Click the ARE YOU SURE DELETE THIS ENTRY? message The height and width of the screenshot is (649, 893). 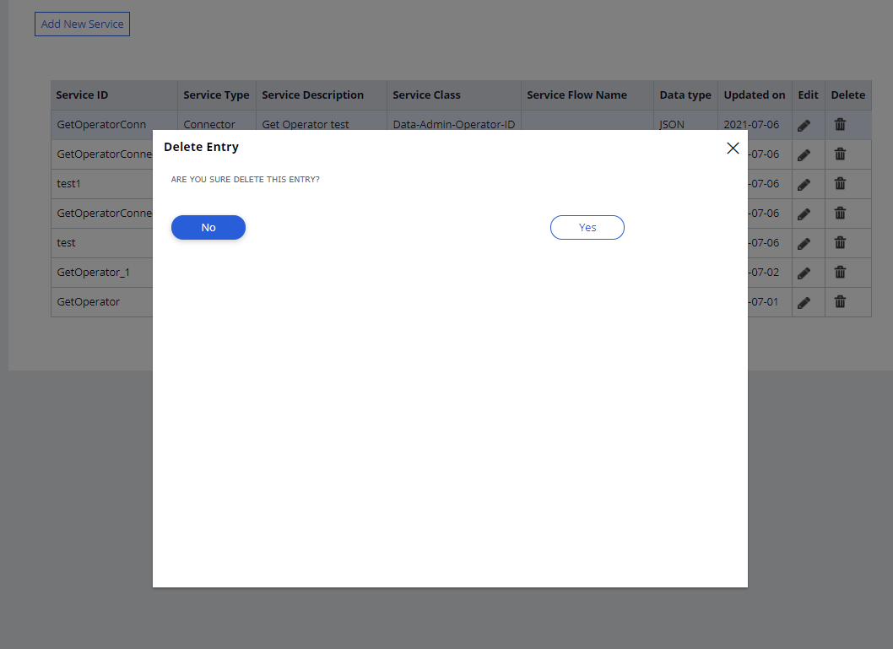click(x=246, y=179)
